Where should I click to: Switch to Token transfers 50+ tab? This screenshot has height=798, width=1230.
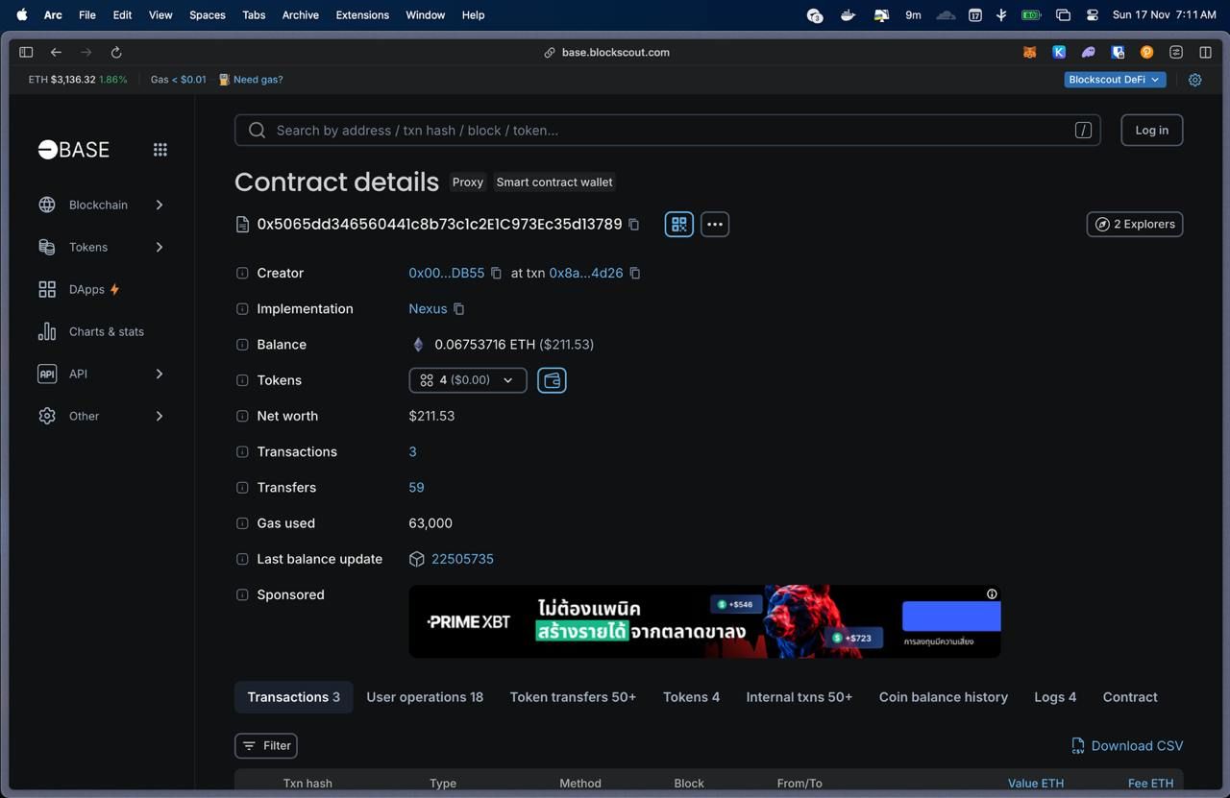[x=573, y=697]
